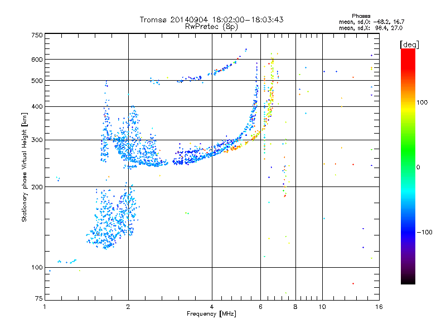This screenshot has height=334, width=446.
Task: Click the "Stationary phase Virtual Height [km]" label
Action: 25,167
